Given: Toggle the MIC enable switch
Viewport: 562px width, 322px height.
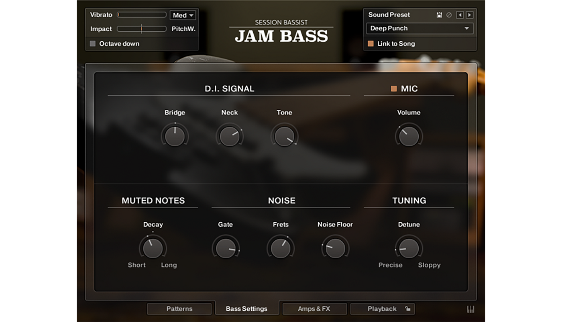Looking at the screenshot, I should (x=394, y=89).
